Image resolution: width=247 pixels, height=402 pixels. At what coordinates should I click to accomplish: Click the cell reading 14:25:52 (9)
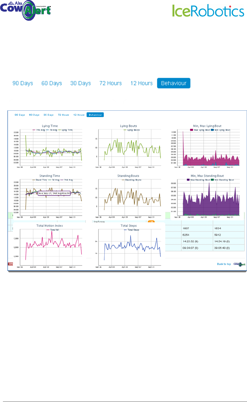tap(197, 241)
